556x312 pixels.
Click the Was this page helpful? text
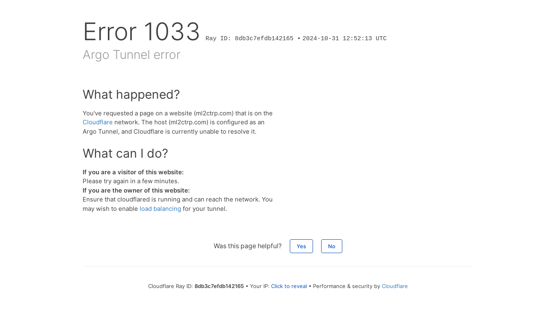tap(247, 246)
